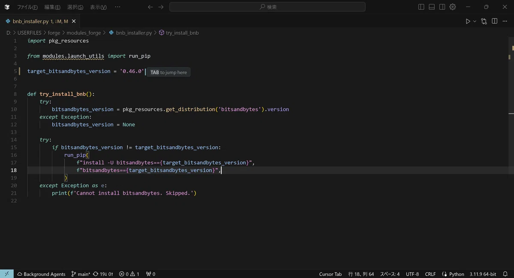Open the 選択(S) menu
Image resolution: width=514 pixels, height=278 pixels.
(75, 7)
